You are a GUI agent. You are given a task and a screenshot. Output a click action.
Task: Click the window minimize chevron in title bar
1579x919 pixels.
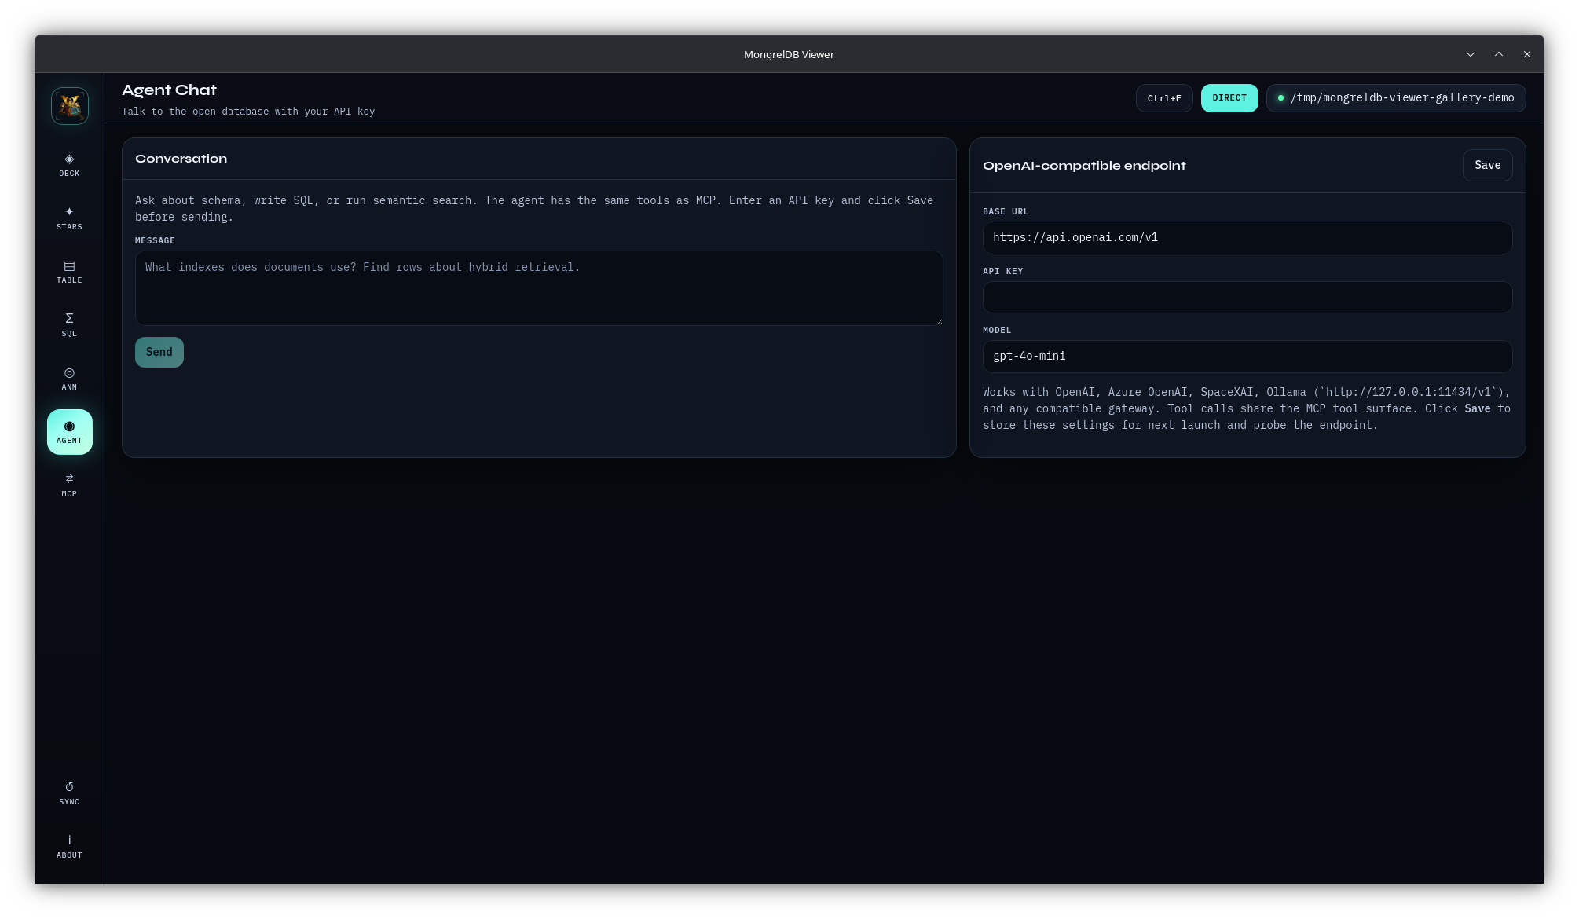(x=1471, y=54)
